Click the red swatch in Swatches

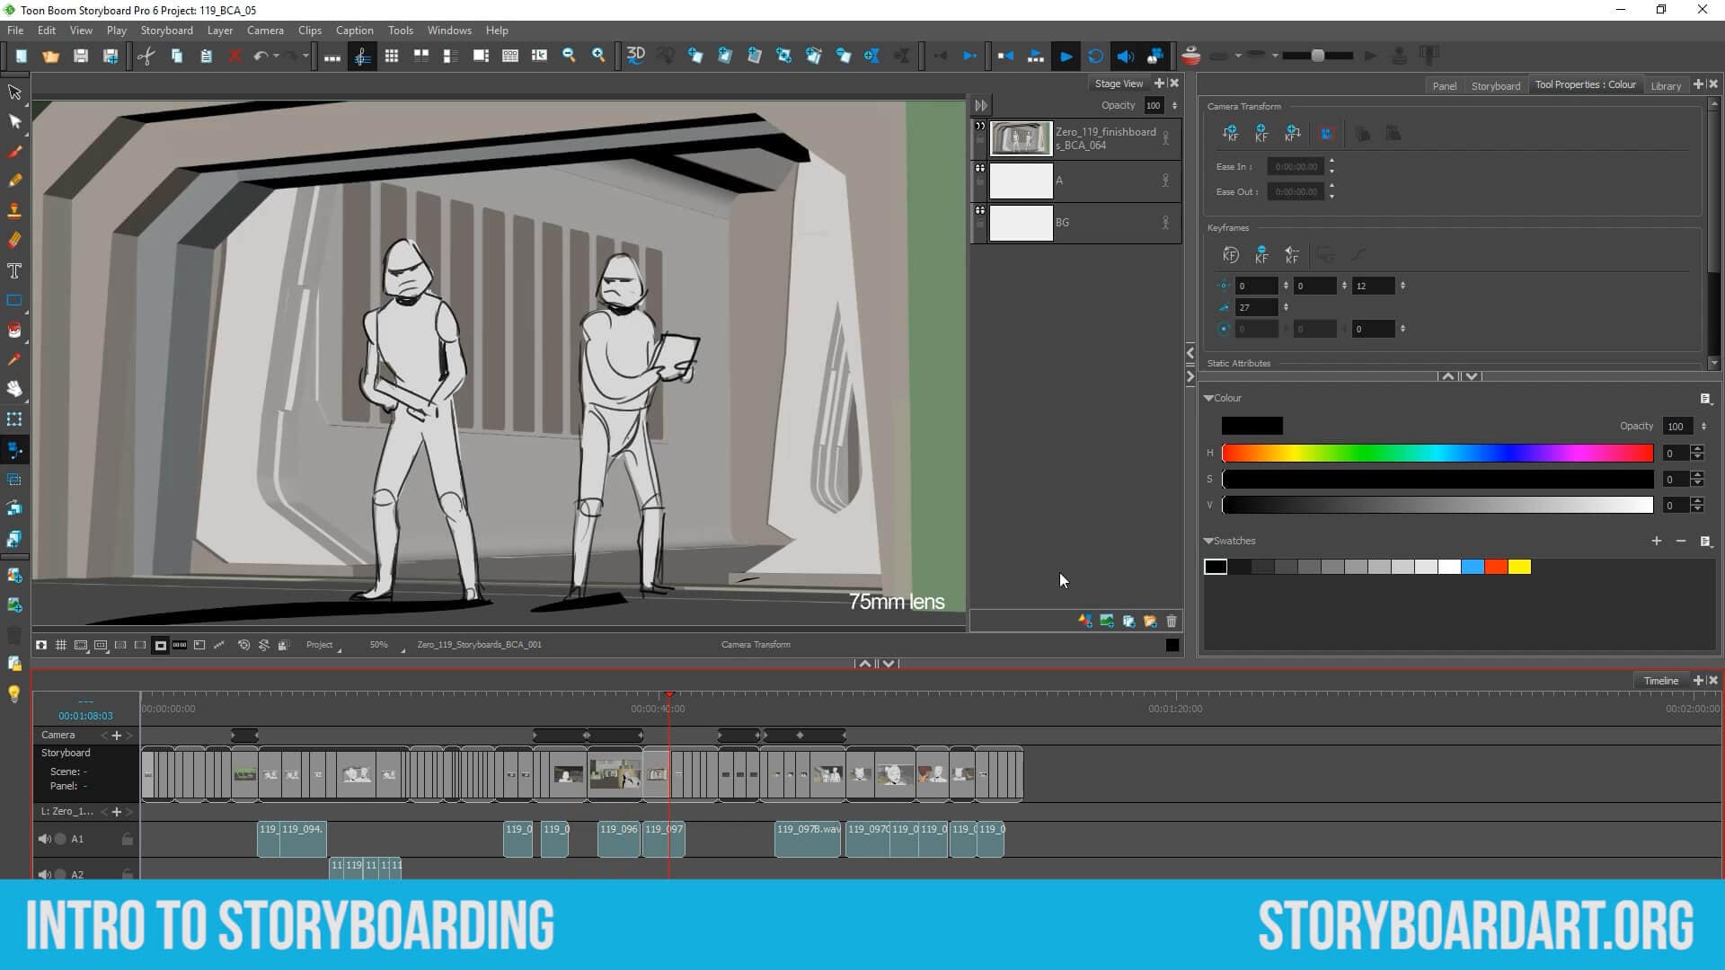1496,567
